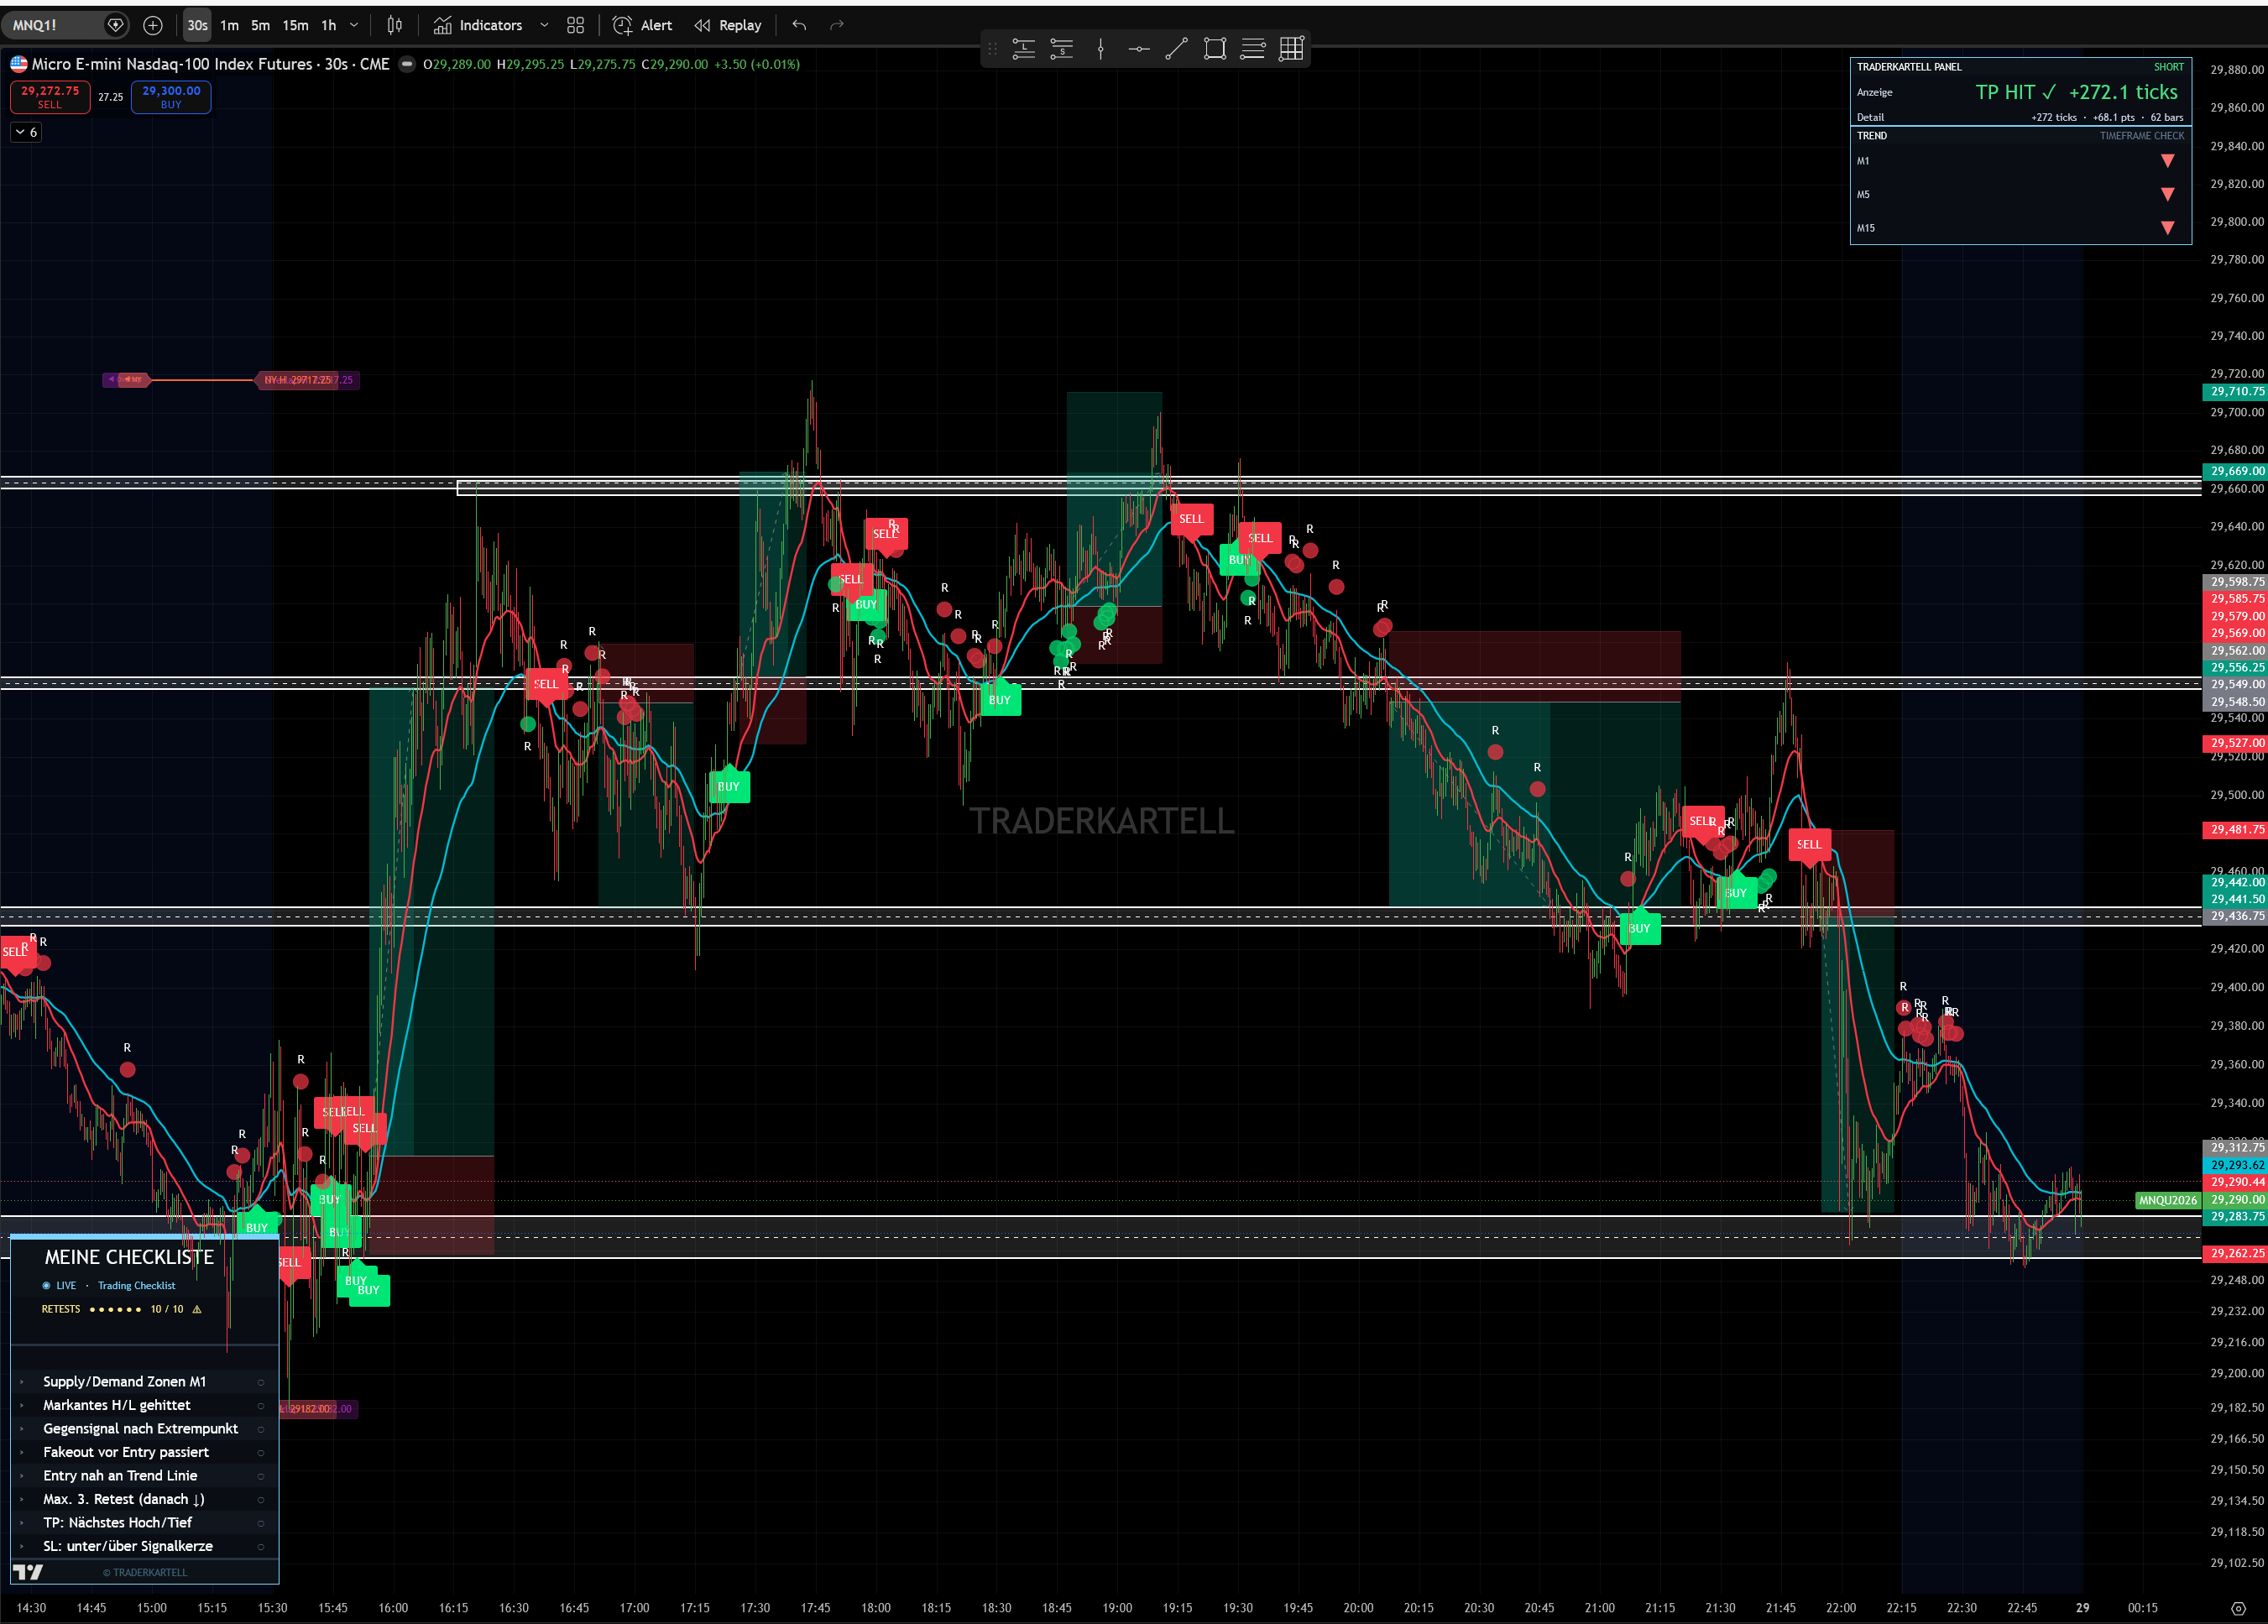Tick the Fakeout vor Entry passiert circle
Image resolution: width=2268 pixels, height=1624 pixels.
pyautogui.click(x=261, y=1452)
